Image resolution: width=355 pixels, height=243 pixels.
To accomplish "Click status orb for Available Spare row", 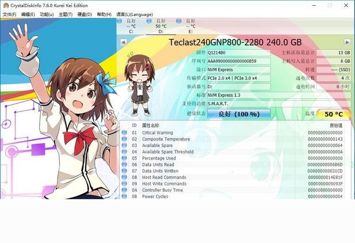I will 124,145.
